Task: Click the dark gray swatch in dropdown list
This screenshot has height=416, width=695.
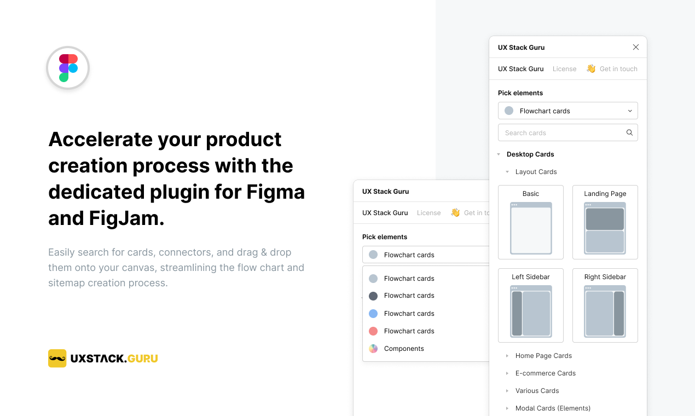Action: click(x=373, y=296)
